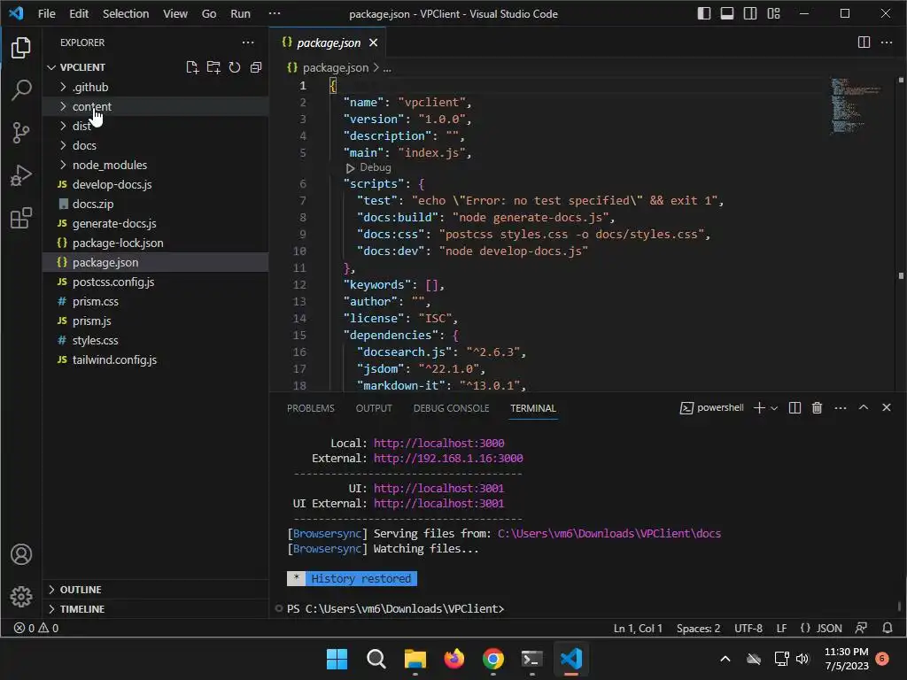
Task: Open the customize layout menu
Action: coord(773,13)
